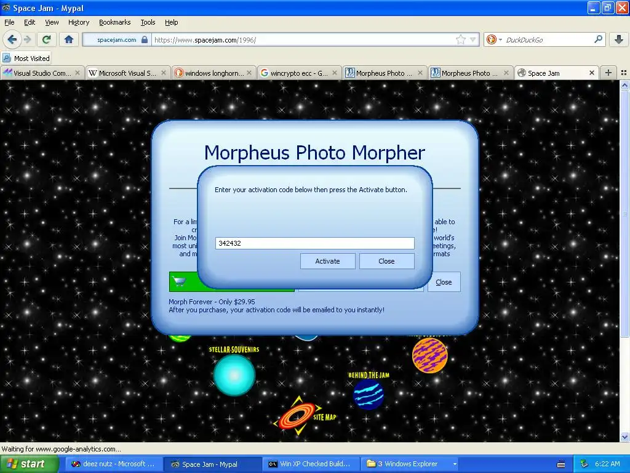
Task: Open the Help menu
Action: coord(172,22)
